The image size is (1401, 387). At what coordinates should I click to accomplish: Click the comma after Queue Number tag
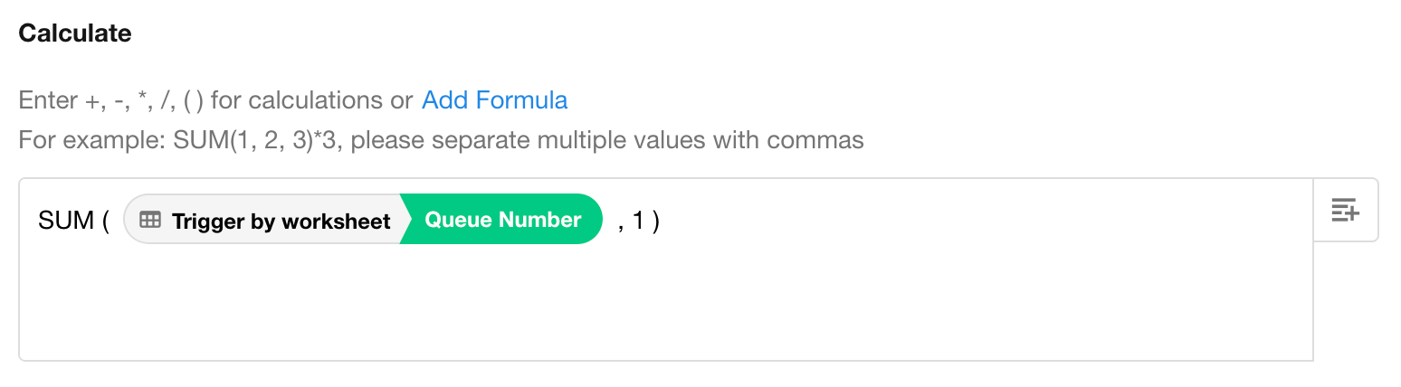(621, 223)
